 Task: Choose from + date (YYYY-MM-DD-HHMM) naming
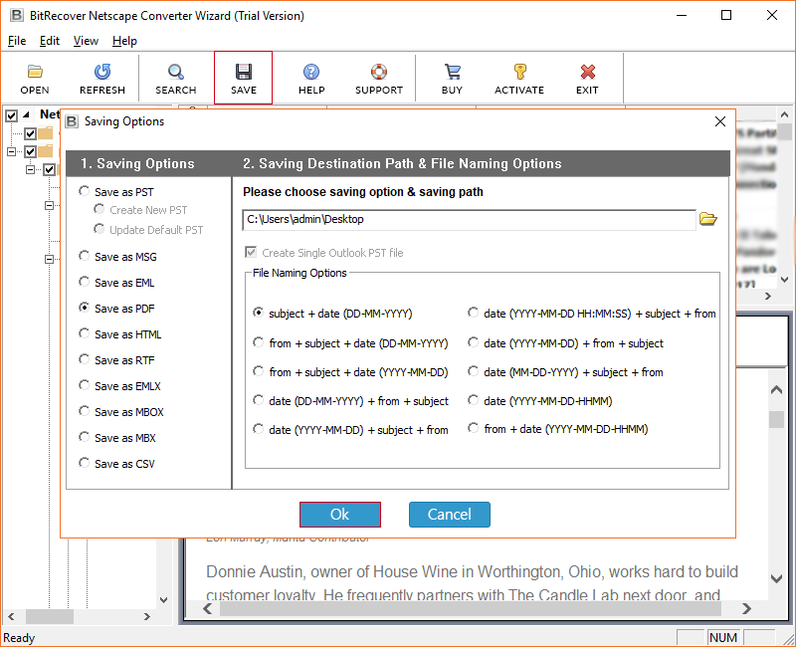[558, 429]
